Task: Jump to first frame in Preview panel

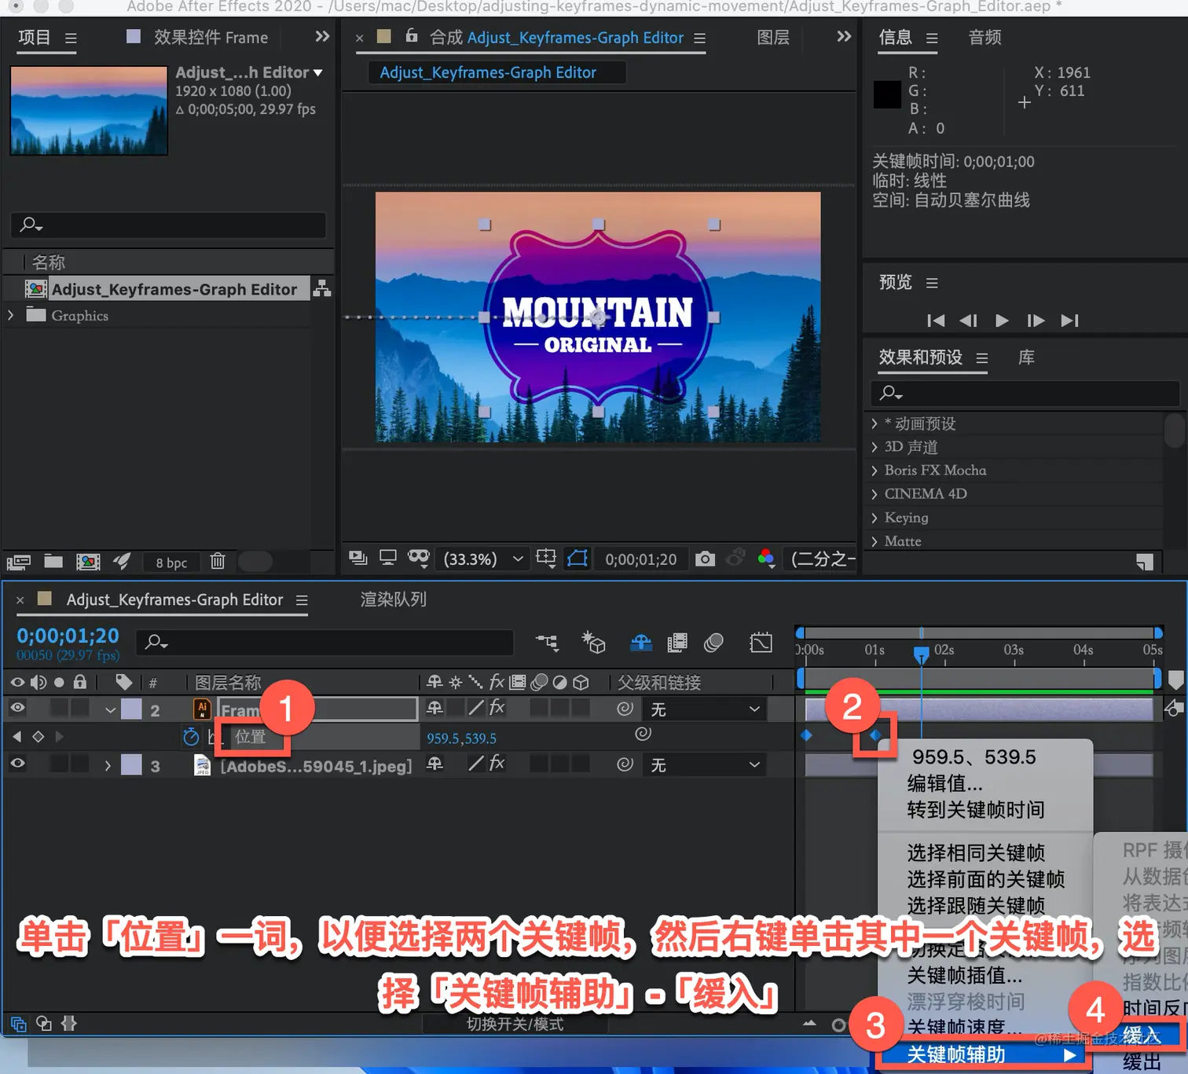Action: click(x=936, y=321)
